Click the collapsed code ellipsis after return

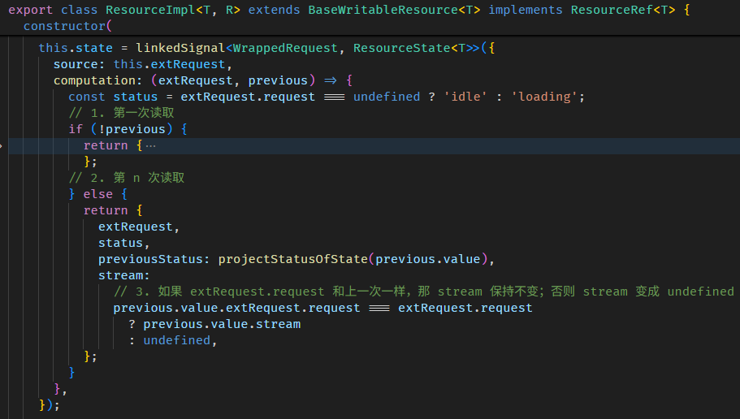tap(149, 145)
